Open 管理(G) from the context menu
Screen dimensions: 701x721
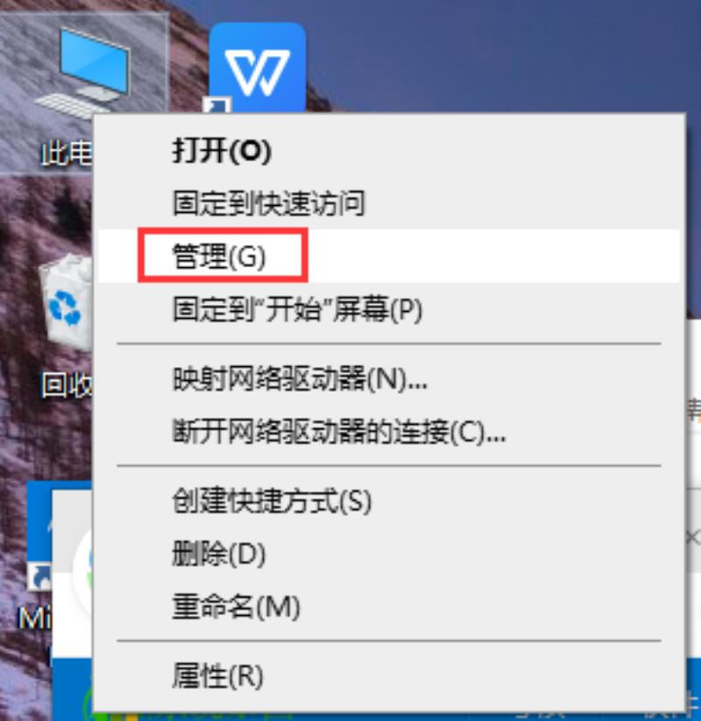219,256
